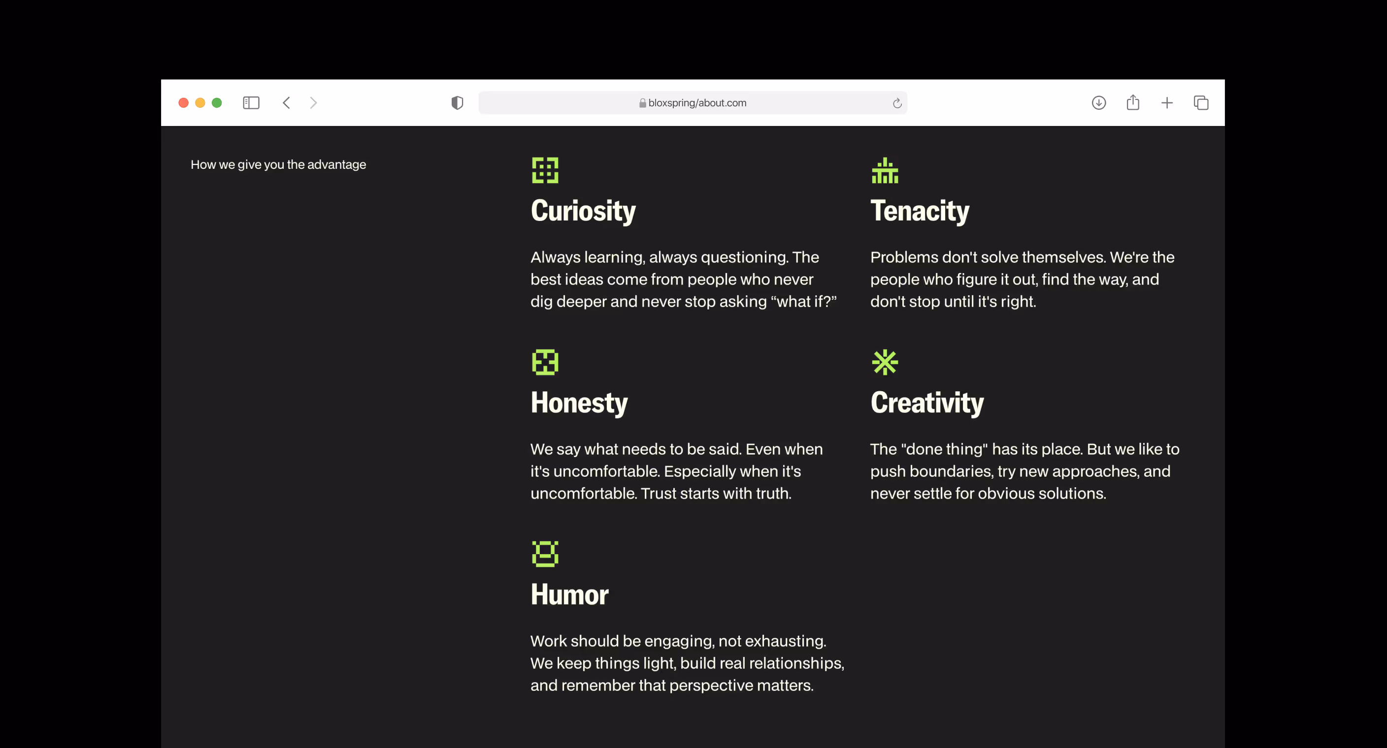This screenshot has width=1387, height=748.
Task: Open a new tab
Action: (x=1167, y=103)
